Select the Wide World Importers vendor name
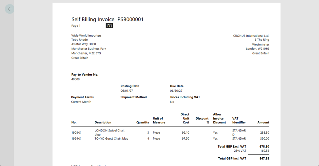Image resolution: width=319 pixels, height=166 pixels. tap(86, 35)
